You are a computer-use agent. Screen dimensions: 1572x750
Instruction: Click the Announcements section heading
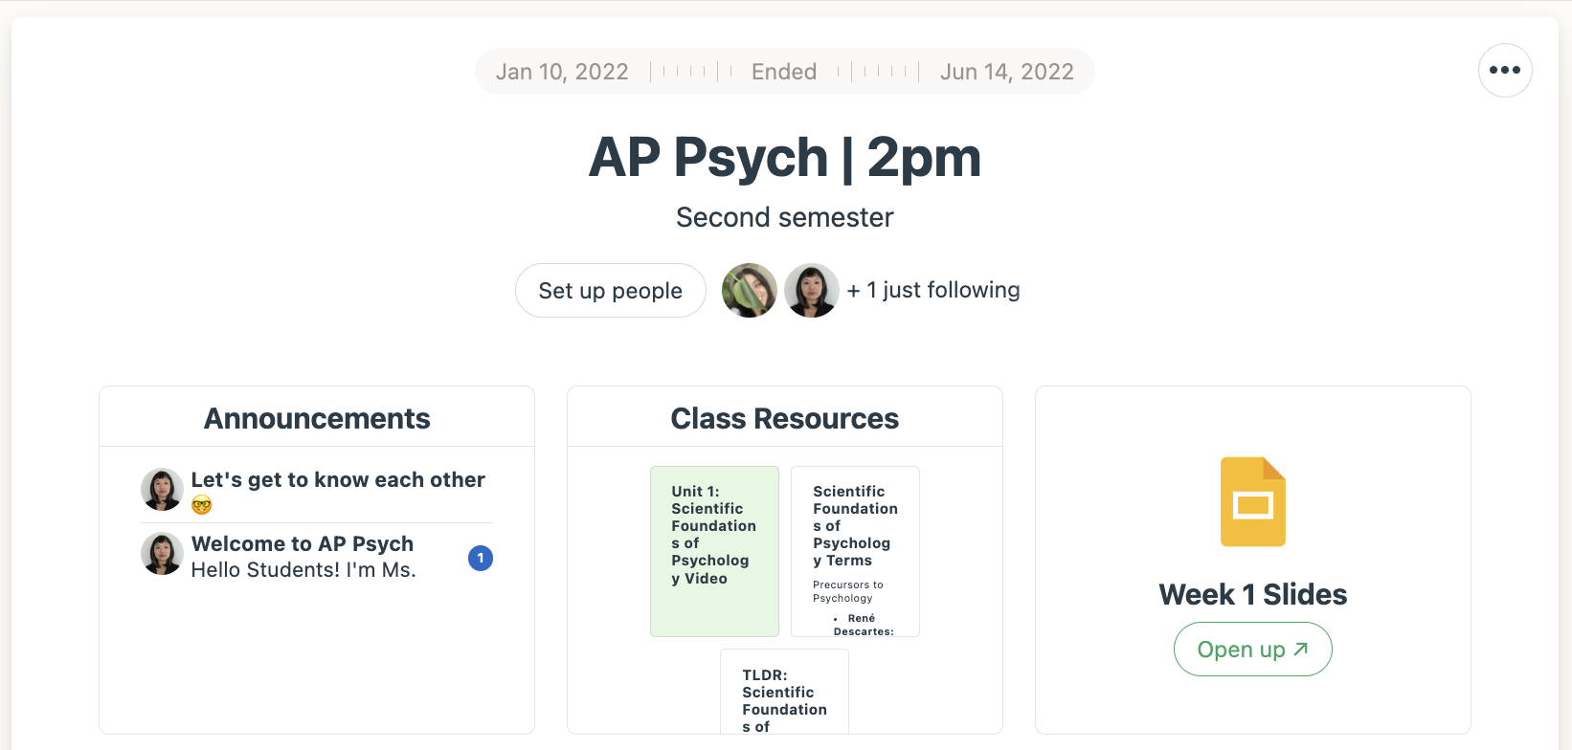point(317,418)
